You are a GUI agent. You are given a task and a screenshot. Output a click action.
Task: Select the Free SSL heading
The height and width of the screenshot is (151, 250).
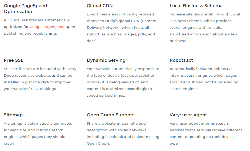pos(14,60)
